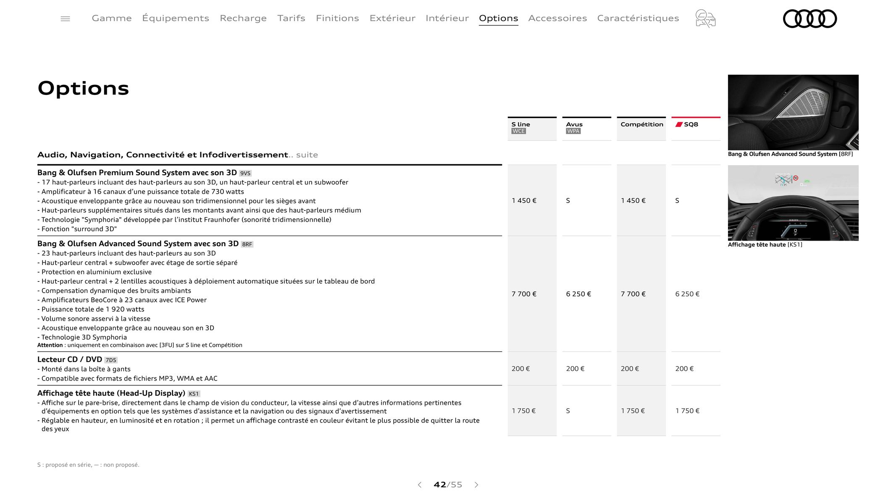
Task: Click 'Puissance totale de 1 920 watts' line
Action: point(91,309)
